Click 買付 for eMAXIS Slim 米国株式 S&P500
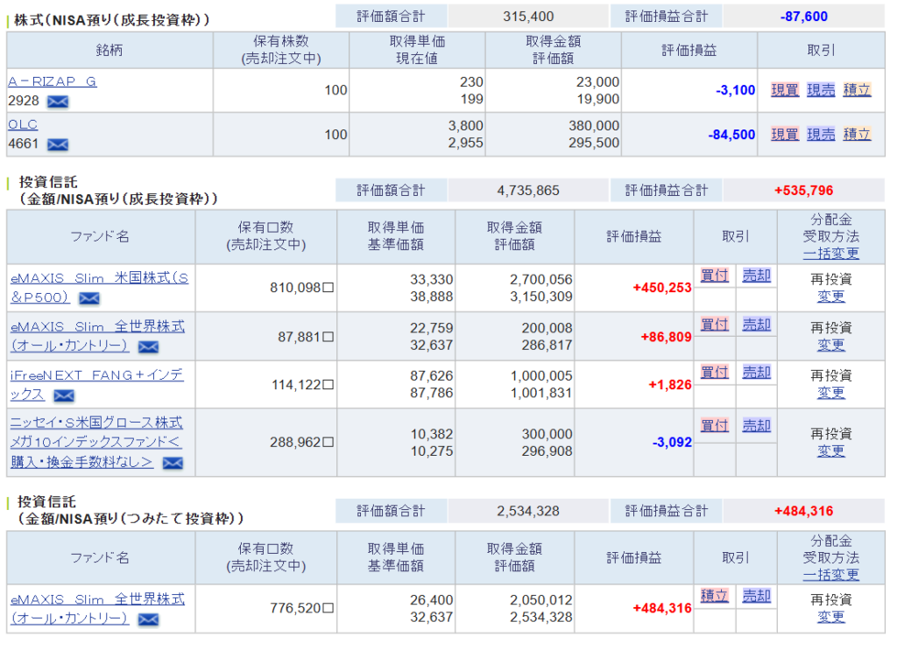 (x=714, y=276)
